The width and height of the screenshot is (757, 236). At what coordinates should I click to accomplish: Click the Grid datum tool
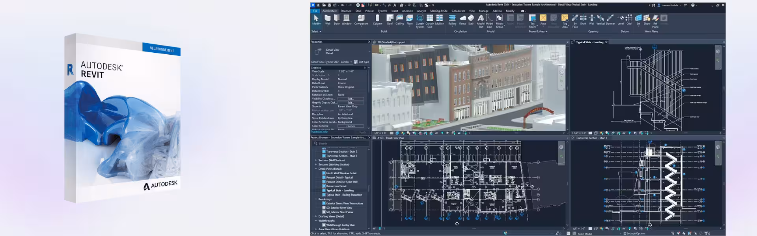629,20
